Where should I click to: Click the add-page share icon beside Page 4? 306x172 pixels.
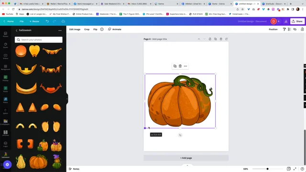(226, 39)
